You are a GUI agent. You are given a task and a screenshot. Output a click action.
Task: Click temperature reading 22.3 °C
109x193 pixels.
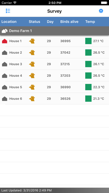[x=99, y=87]
